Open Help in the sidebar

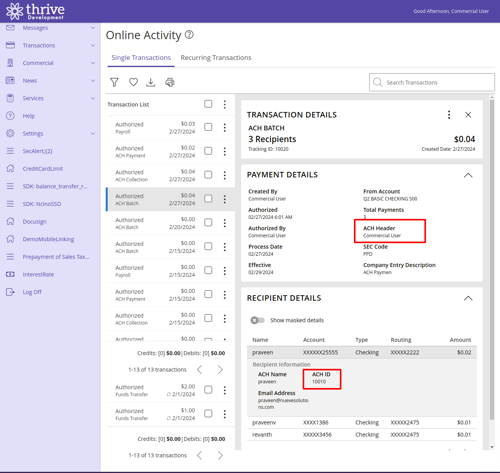tap(29, 116)
